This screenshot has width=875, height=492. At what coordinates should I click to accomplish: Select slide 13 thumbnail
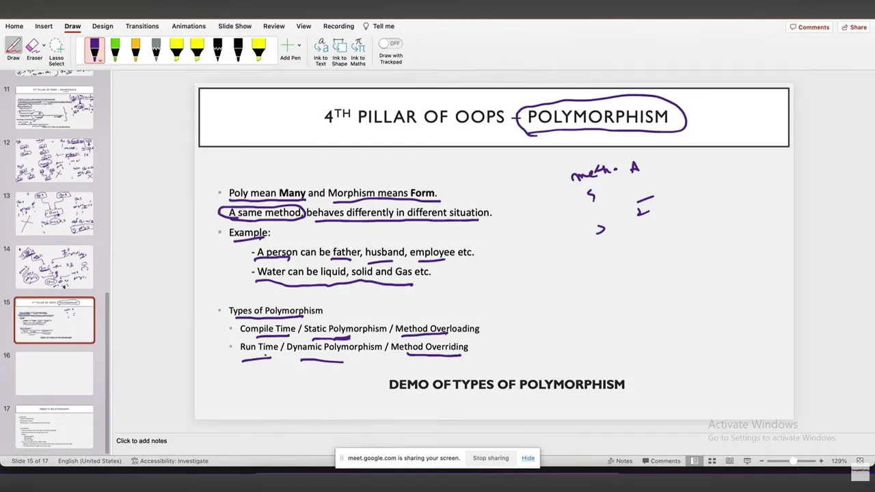tap(55, 213)
